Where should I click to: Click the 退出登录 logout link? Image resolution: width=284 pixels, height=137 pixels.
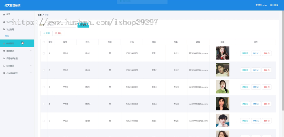point(274,5)
